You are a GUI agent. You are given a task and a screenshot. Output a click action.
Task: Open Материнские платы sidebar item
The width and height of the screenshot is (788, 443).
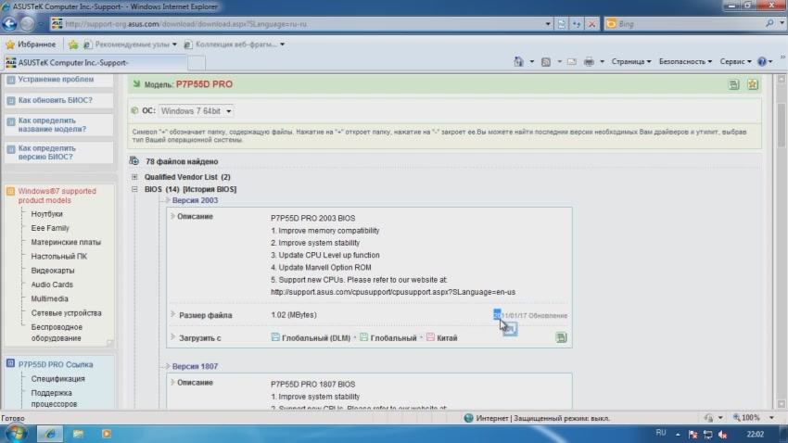coord(66,242)
